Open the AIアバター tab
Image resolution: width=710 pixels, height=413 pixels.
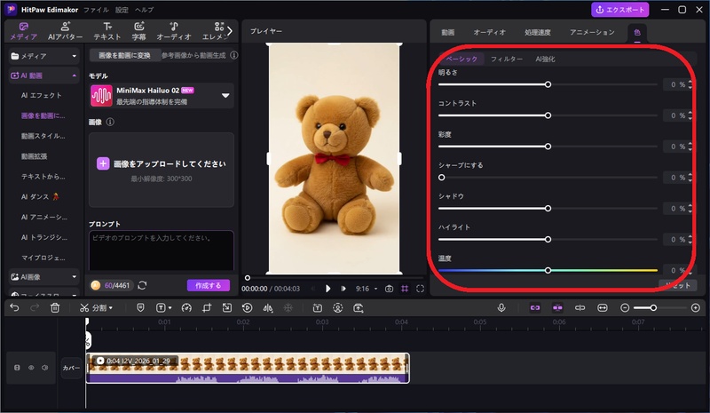coord(65,31)
